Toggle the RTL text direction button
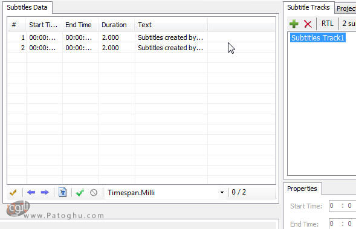Image resolution: width=356 pixels, height=229 pixels. (328, 24)
